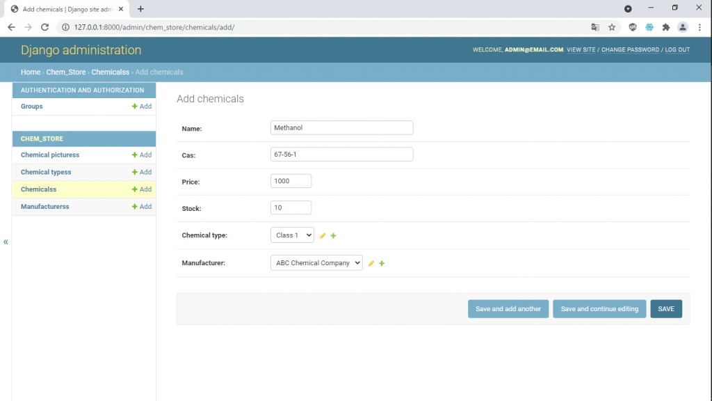
Task: Open the browser extensions puzzle icon
Action: tap(665, 26)
